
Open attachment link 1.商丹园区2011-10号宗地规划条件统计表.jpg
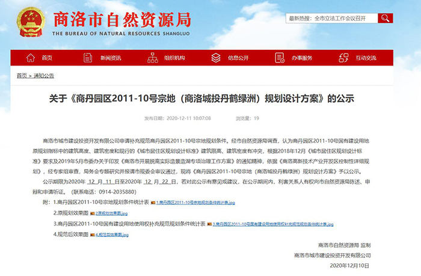195,203
